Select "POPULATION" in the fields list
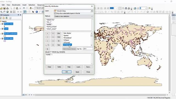This screenshot has width=176, height=99. pyautogui.click(x=51, y=27)
